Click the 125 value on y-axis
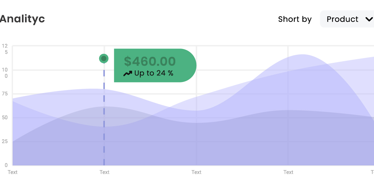The image size is (374, 186). pyautogui.click(x=5, y=49)
